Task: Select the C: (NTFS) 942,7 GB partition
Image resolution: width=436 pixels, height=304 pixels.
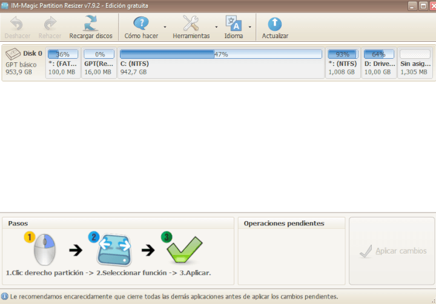Action: (x=221, y=62)
